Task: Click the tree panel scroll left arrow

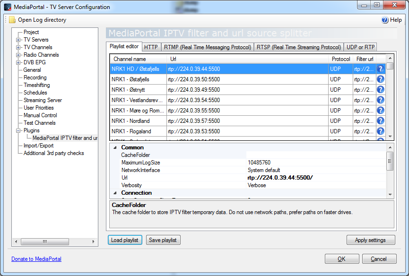Action: click(x=16, y=241)
